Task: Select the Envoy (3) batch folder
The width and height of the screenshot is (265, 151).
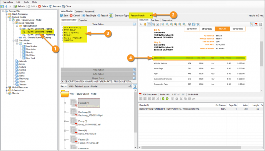Action: pos(82,121)
